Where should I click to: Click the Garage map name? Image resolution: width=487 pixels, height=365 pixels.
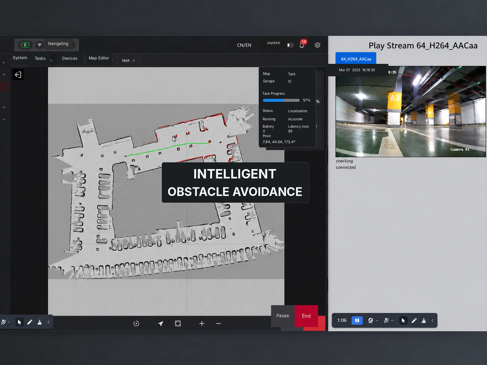point(269,81)
